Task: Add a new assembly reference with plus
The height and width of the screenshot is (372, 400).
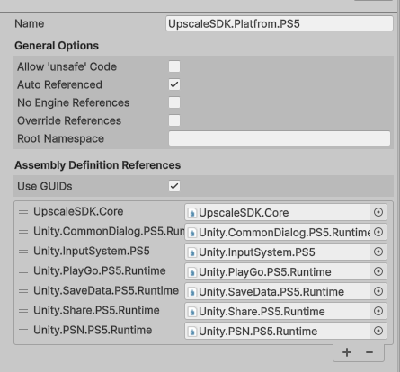Action: point(347,352)
